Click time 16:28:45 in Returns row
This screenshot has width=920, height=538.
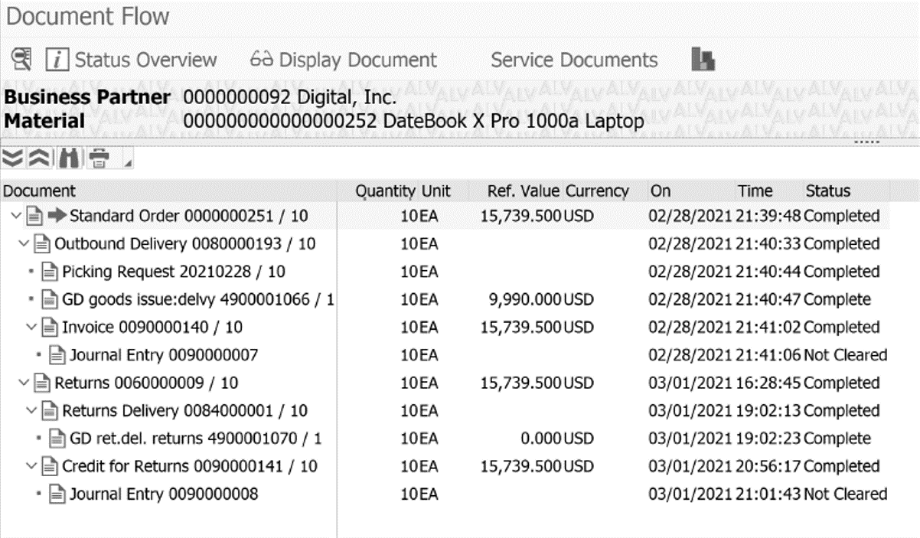[x=769, y=383]
